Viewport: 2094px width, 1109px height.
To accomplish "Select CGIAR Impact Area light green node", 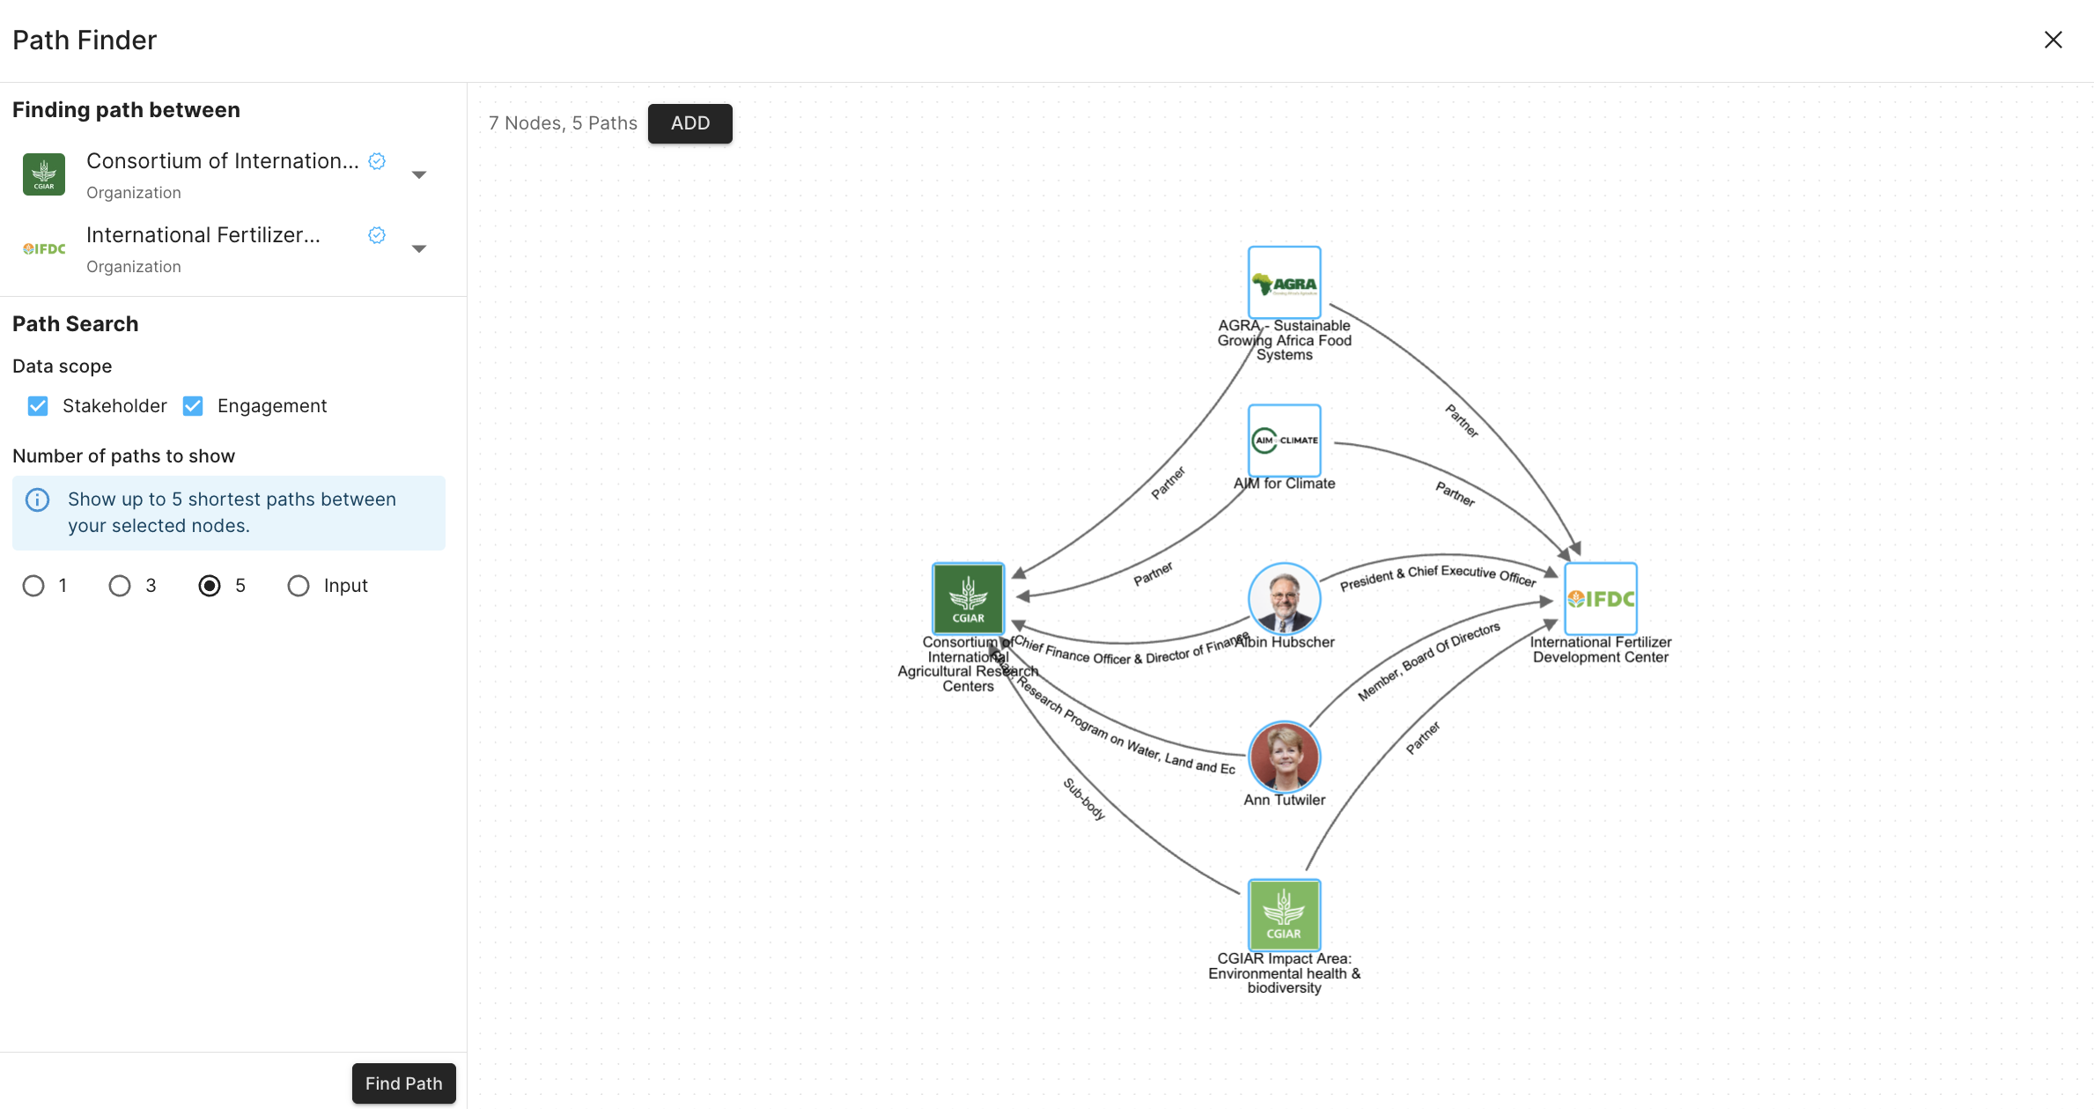I will click(x=1284, y=914).
